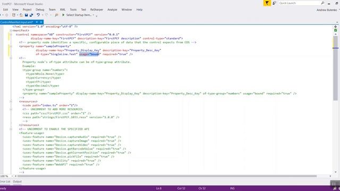340x191 pixels.
Task: Collapse the property sampleProperty outline toggle
Action: point(11,46)
